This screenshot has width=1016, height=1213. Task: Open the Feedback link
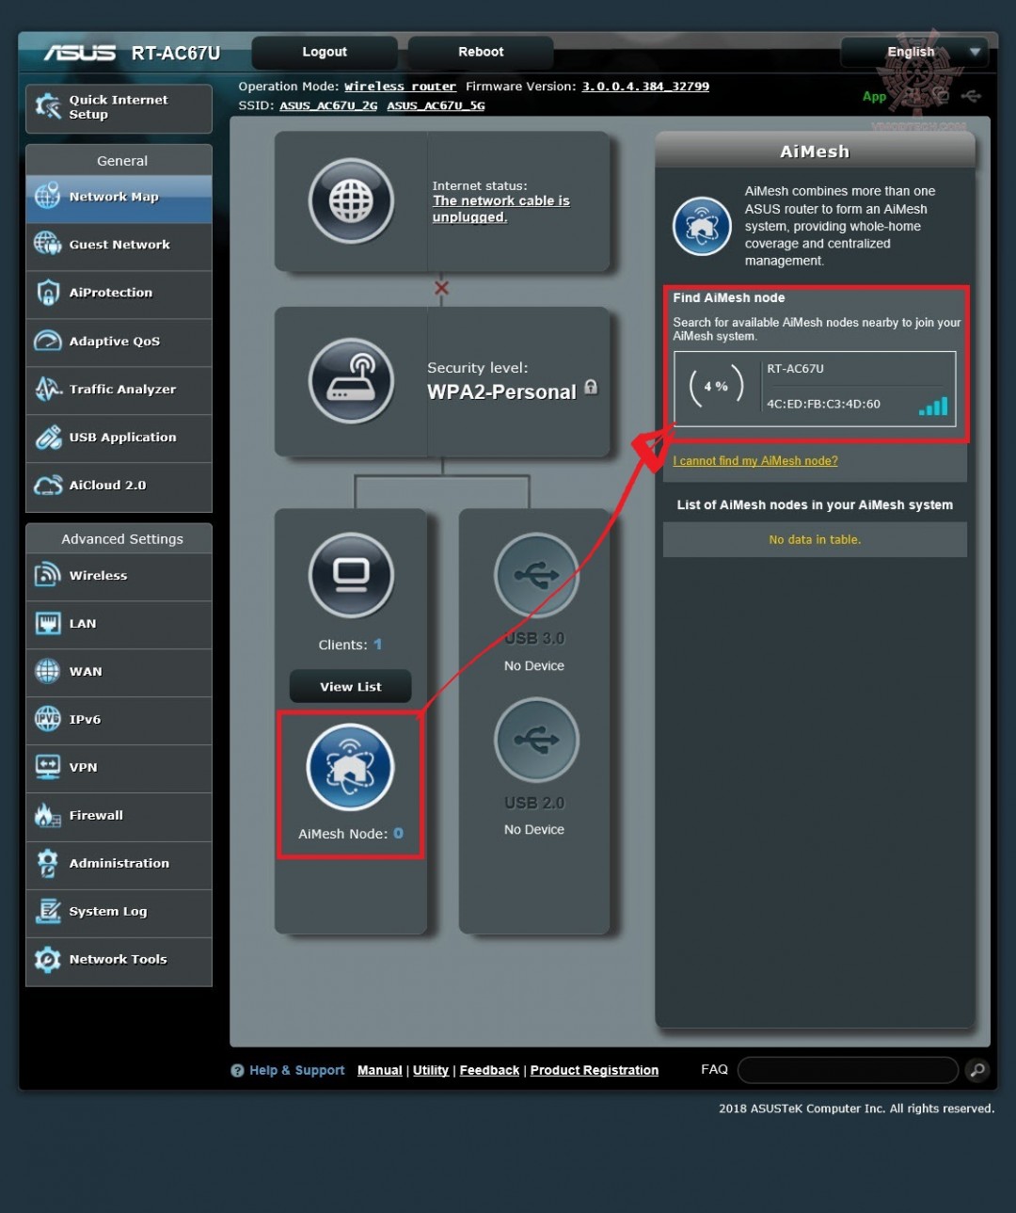tap(489, 1071)
